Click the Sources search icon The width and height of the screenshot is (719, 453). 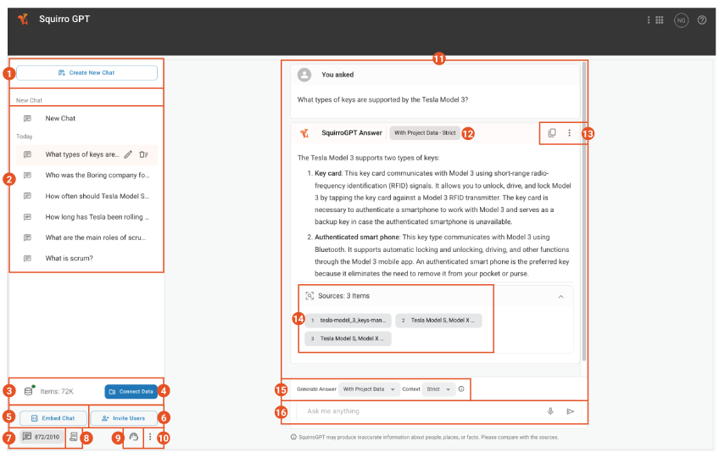309,296
